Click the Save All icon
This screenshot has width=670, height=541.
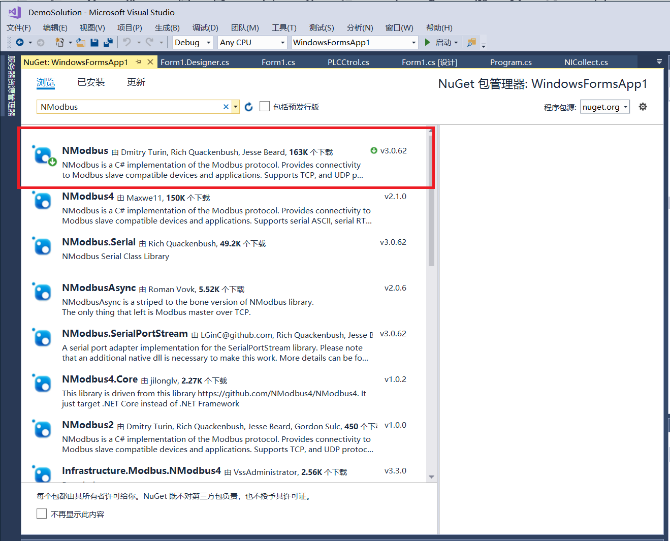pos(108,43)
